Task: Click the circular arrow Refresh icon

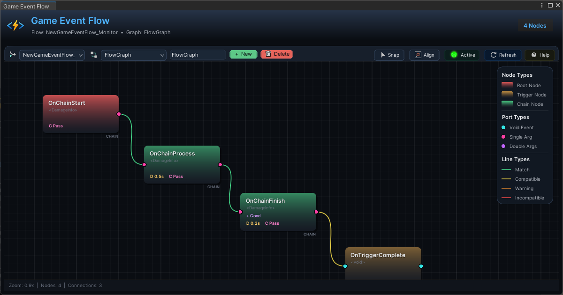Action: [x=494, y=55]
